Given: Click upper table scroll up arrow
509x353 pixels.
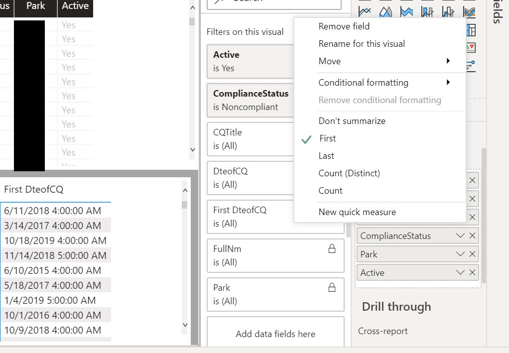Looking at the screenshot, I should point(193,8).
